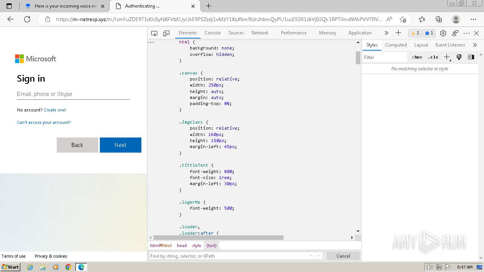484x272 pixels.
Task: Toggle the .cls element classes panel
Action: [433, 57]
